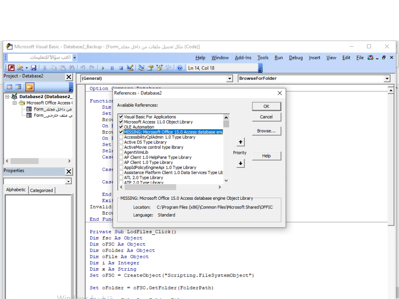Click the references list horizontal scrollbar thumb
Screen dimensions: 399x299
click(150, 187)
